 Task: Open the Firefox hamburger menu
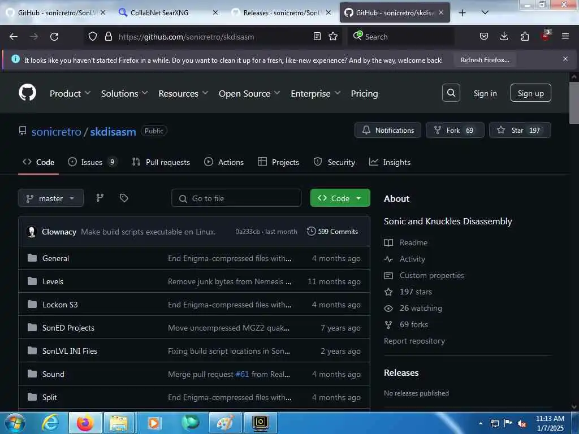(x=565, y=36)
